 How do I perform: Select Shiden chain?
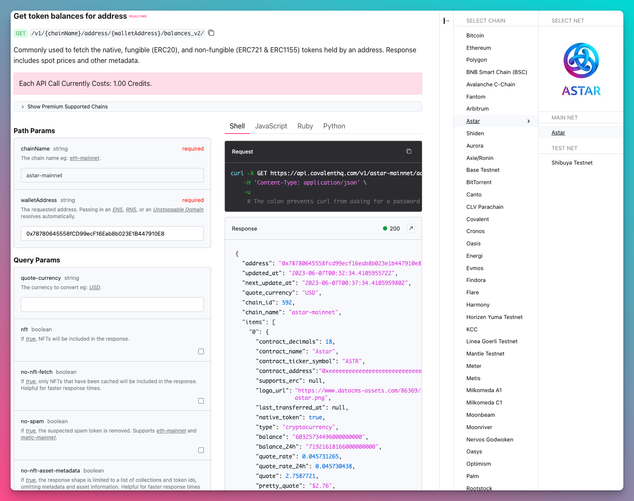pyautogui.click(x=475, y=134)
